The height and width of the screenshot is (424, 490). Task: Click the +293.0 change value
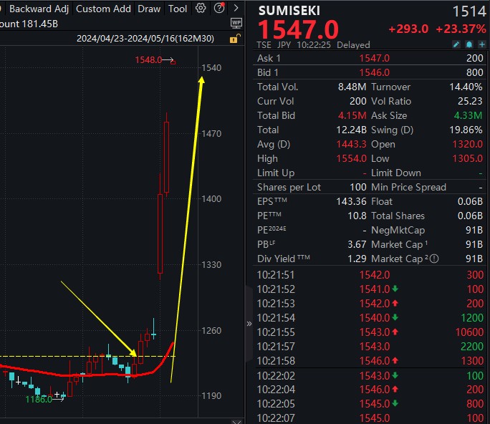(408, 29)
